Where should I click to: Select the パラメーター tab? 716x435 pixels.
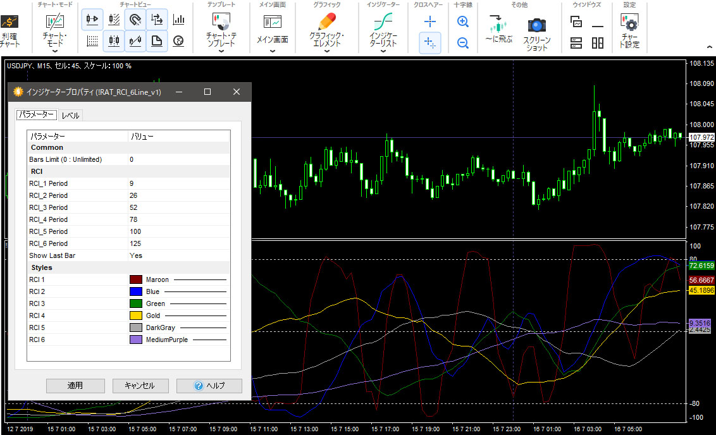[36, 115]
